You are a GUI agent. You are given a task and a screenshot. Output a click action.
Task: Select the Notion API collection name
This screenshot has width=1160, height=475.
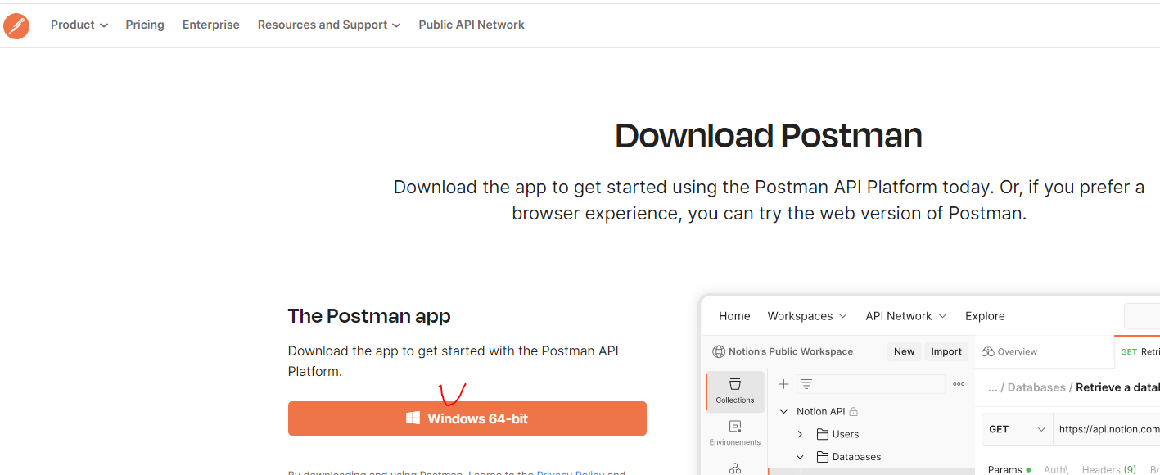point(820,411)
